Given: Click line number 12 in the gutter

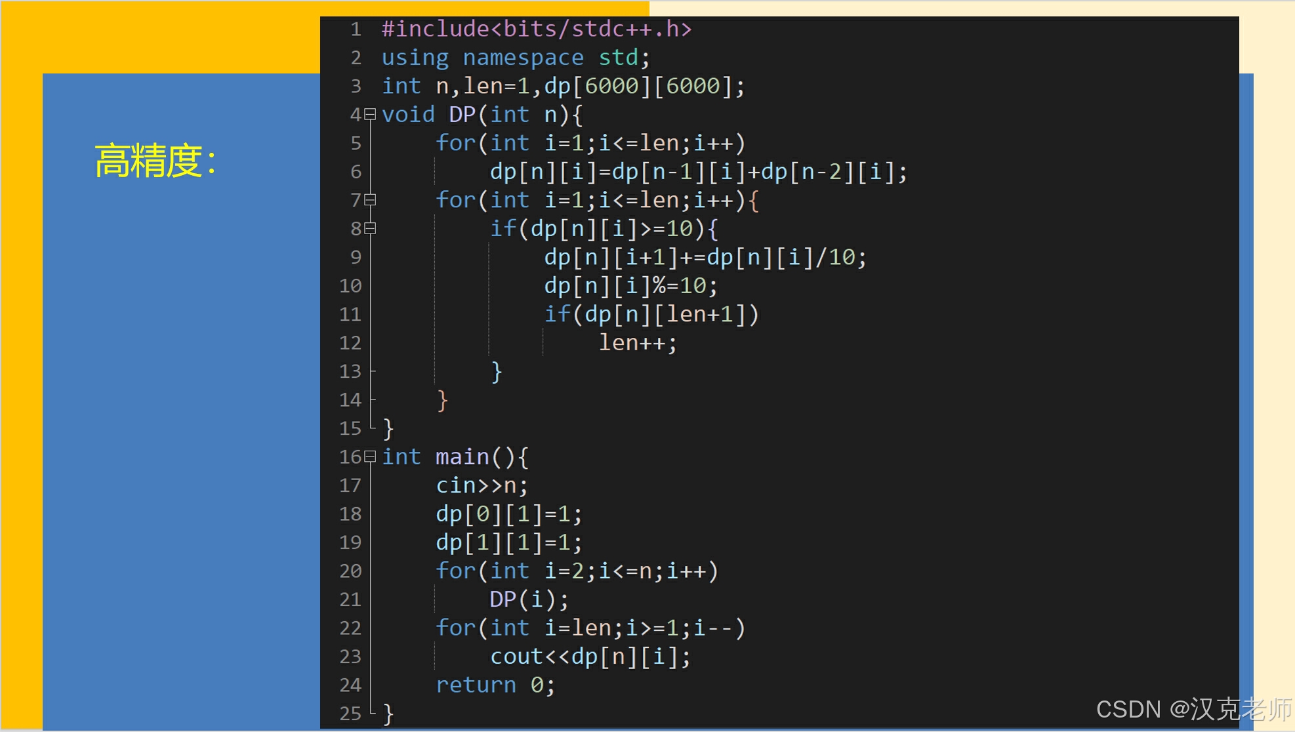Looking at the screenshot, I should click(350, 343).
